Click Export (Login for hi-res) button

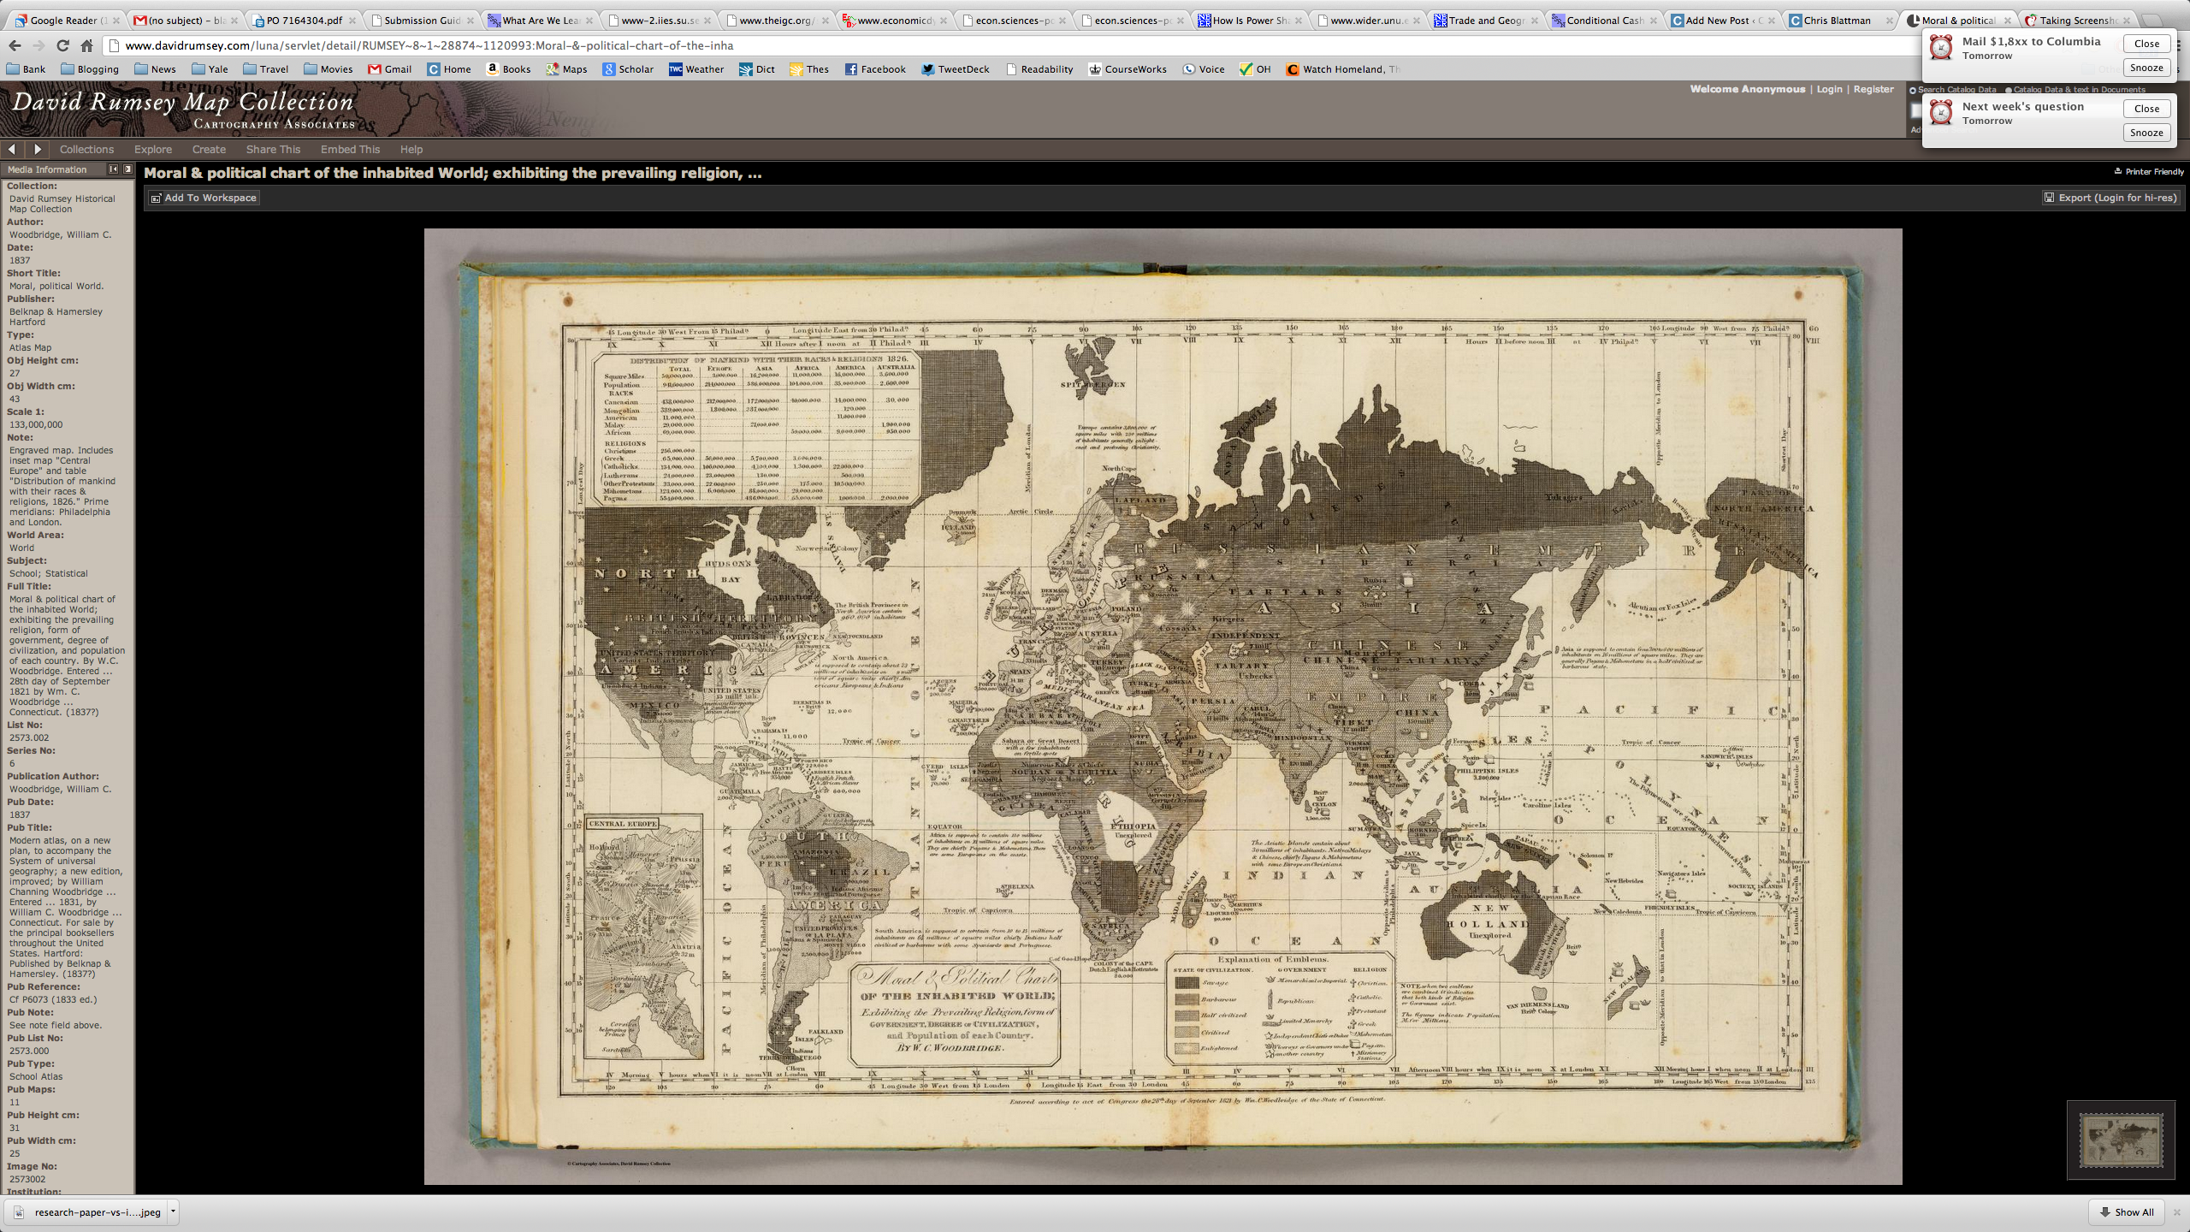[2110, 198]
